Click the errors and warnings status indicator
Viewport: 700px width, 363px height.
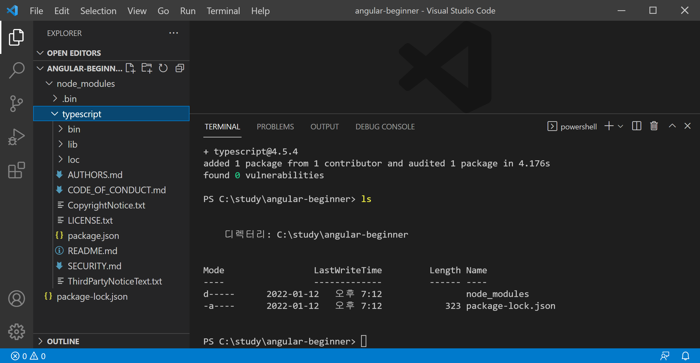[x=28, y=356]
